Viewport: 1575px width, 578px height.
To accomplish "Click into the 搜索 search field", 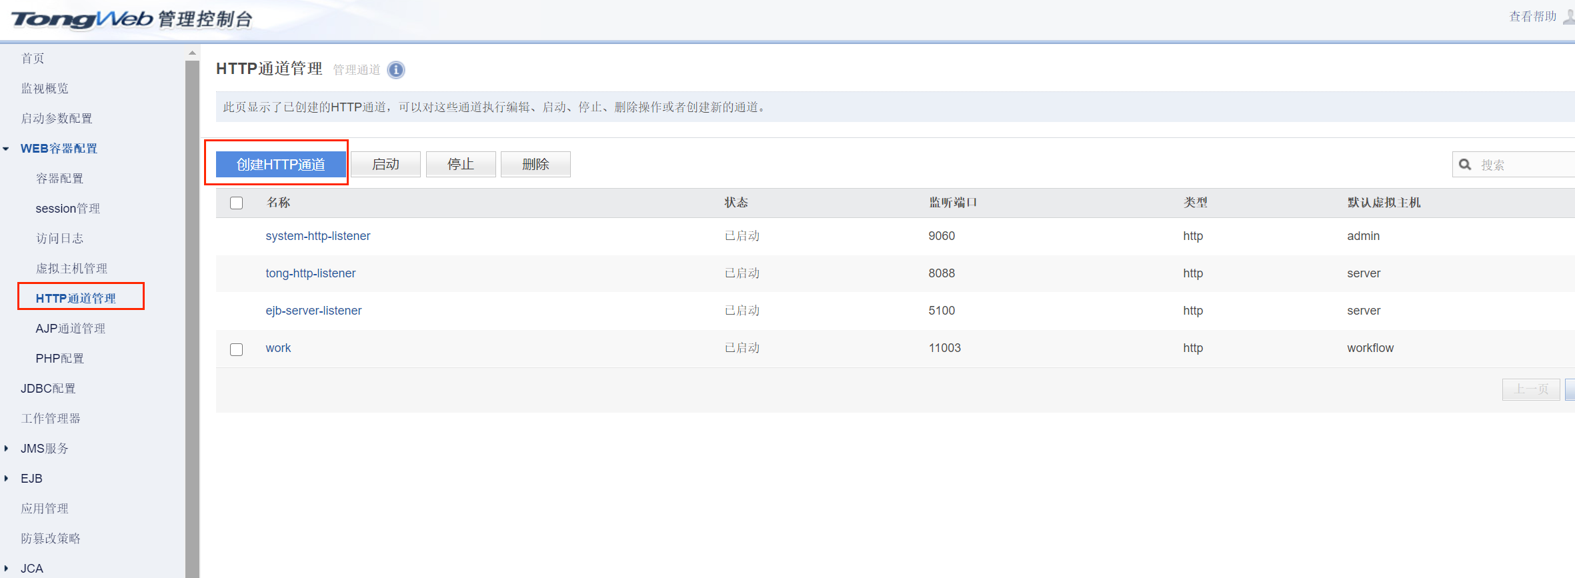I will [x=1524, y=165].
